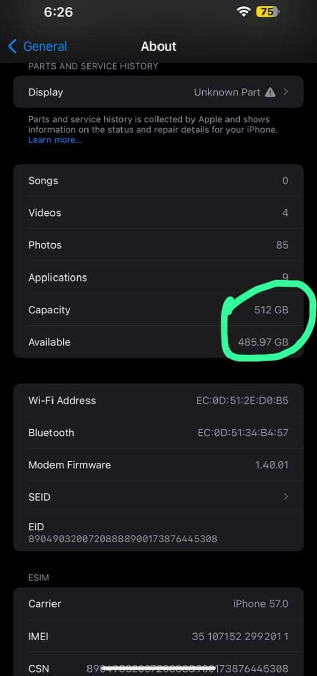Tap the battery indicator showing 75
317x676 pixels.
(x=268, y=12)
